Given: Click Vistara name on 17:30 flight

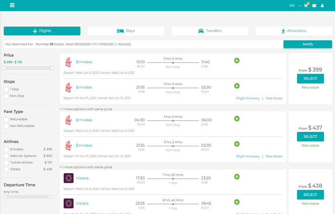Looking at the screenshot, I should [82, 178].
